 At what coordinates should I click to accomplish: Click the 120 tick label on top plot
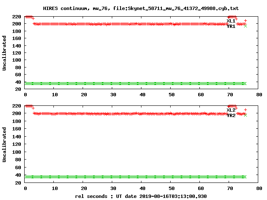tap(17, 53)
